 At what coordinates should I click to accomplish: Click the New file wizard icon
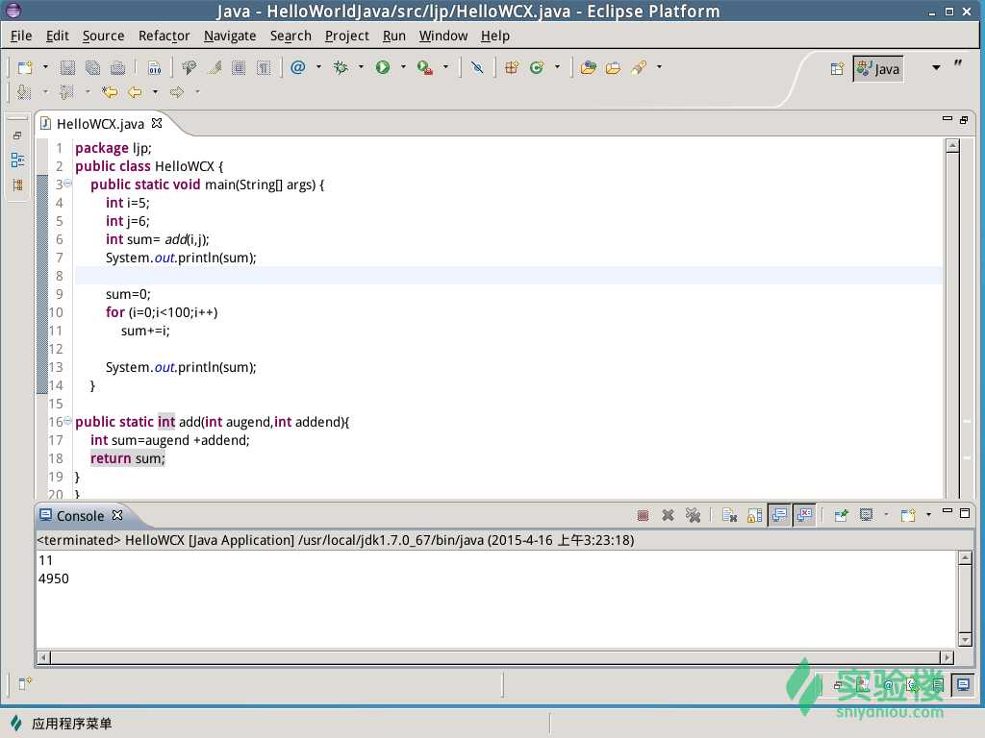click(25, 67)
